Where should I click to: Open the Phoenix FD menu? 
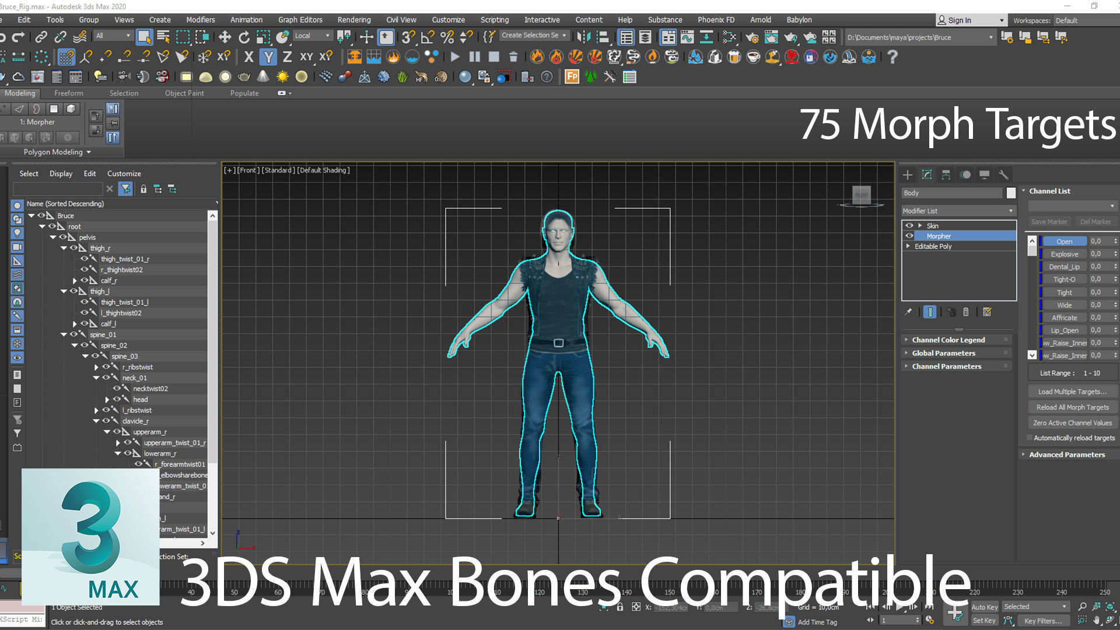[716, 20]
